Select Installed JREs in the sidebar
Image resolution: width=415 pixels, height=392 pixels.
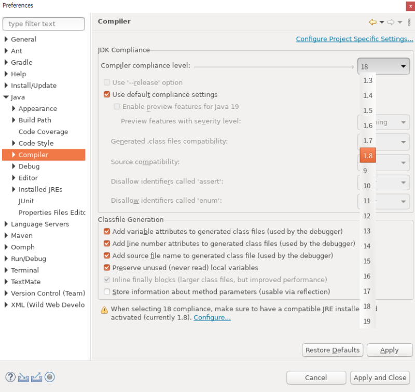click(39, 189)
